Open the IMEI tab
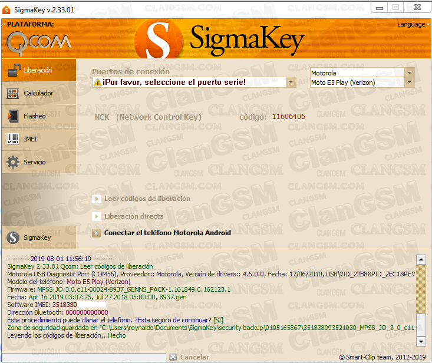 point(38,139)
